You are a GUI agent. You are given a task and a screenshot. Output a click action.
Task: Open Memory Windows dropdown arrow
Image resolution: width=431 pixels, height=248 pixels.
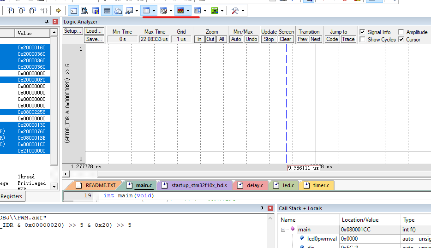pos(154,11)
